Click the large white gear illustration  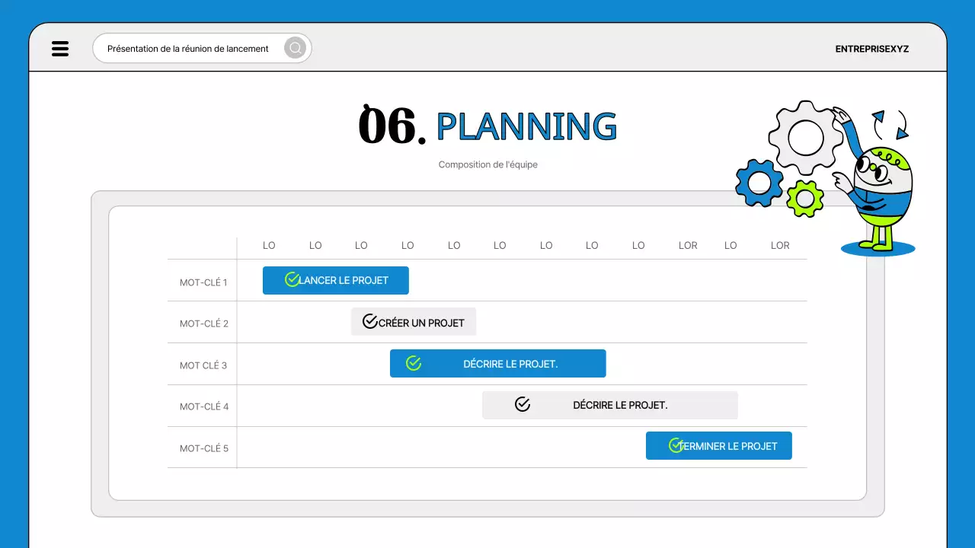click(x=805, y=138)
